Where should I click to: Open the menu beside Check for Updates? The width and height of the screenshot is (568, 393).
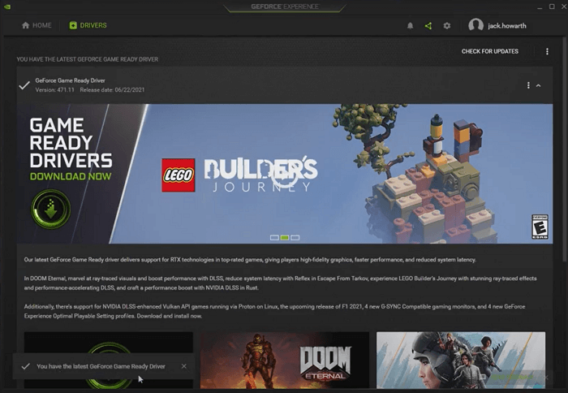tap(547, 51)
